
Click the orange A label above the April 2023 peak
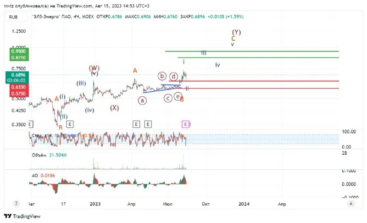tap(135, 70)
